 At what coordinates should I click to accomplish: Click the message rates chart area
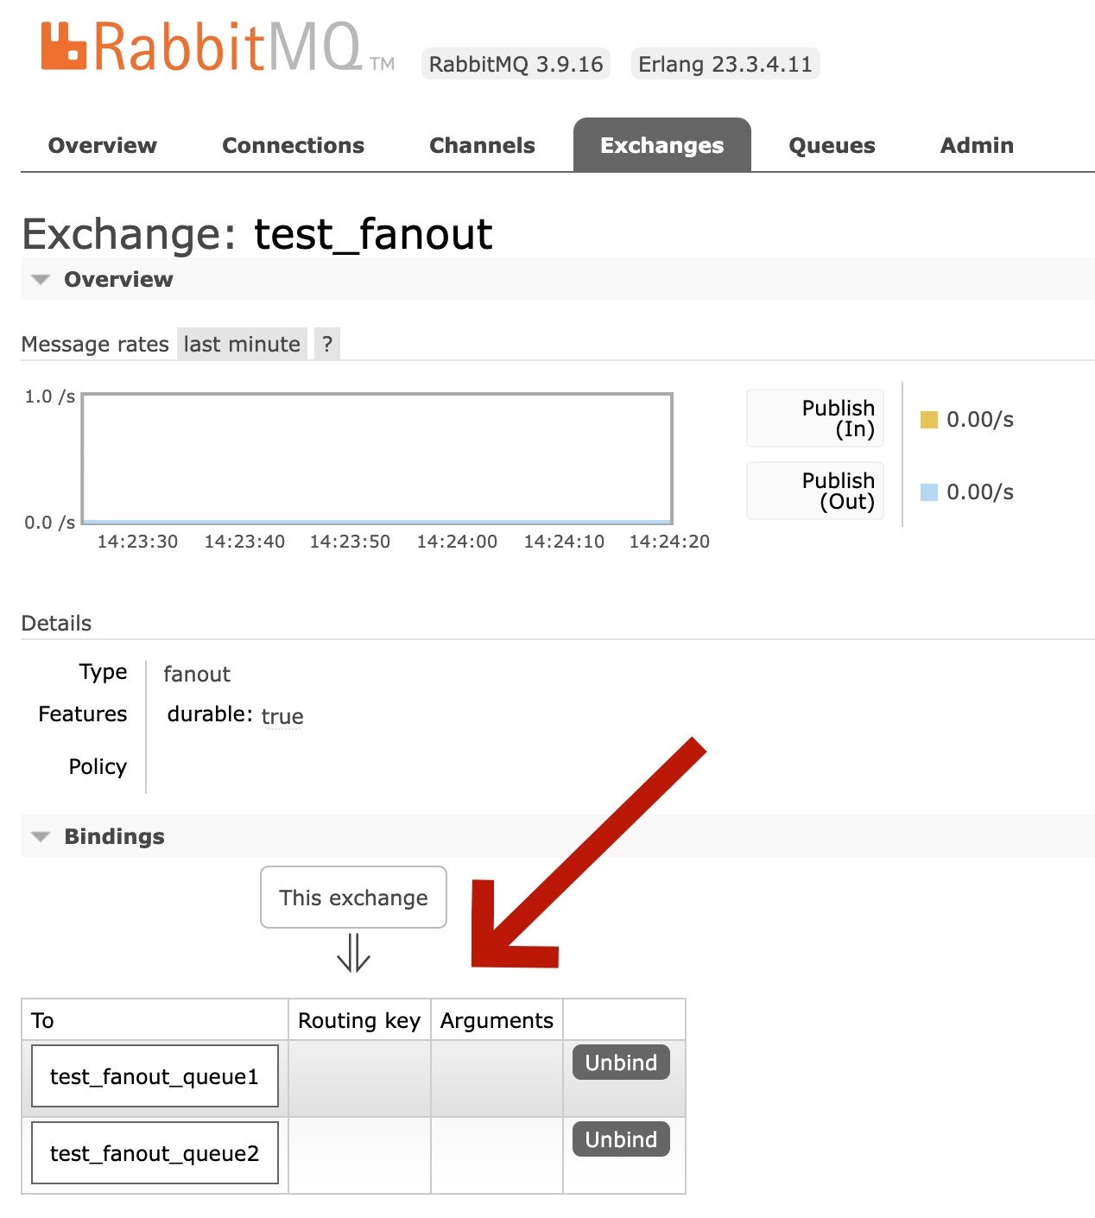(377, 459)
